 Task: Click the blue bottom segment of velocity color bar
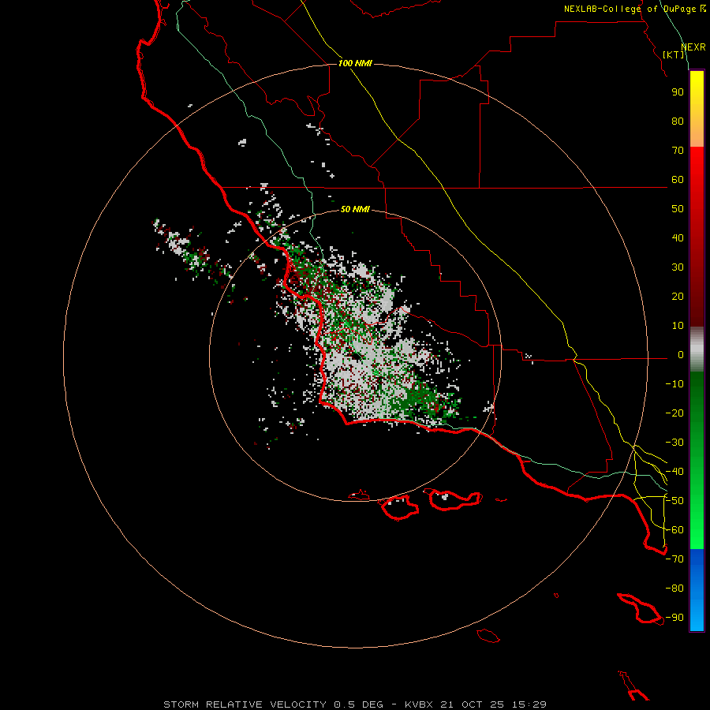pos(697,590)
